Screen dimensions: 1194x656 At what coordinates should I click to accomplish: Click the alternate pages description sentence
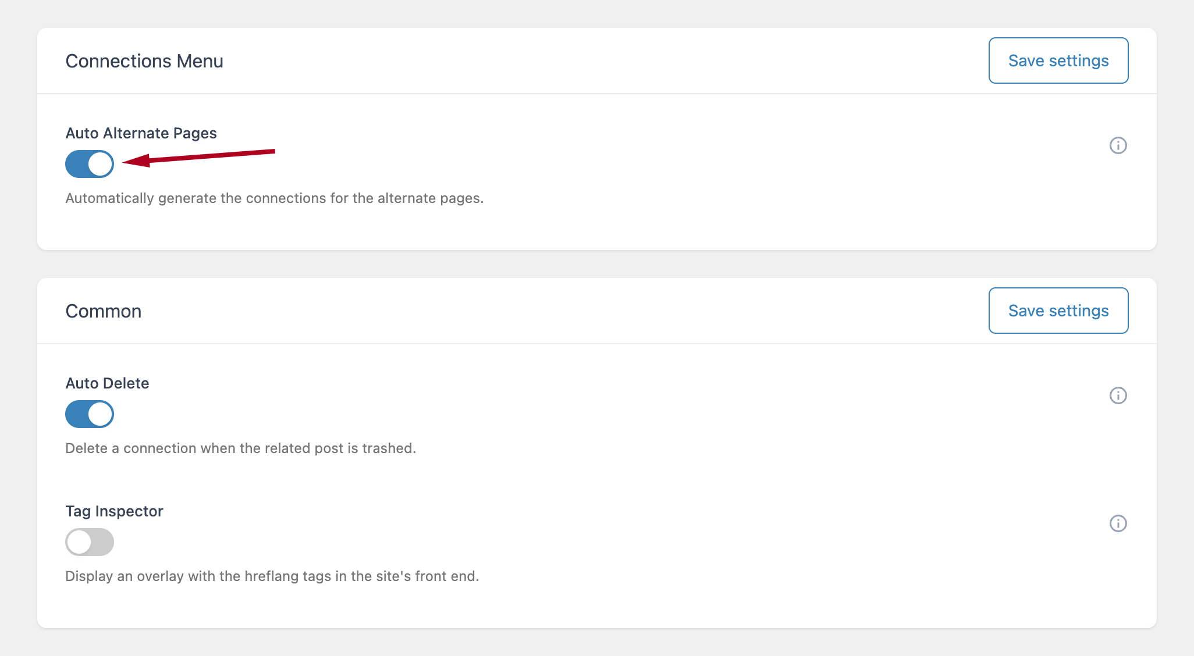[273, 198]
